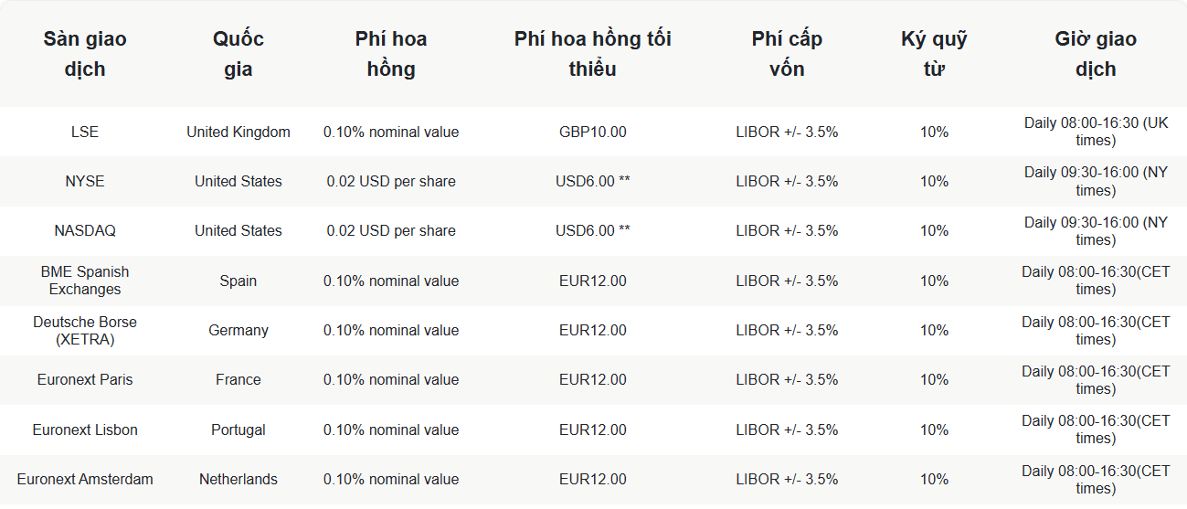Select the Euronext Paris cell
The image size is (1187, 509).
tap(85, 379)
